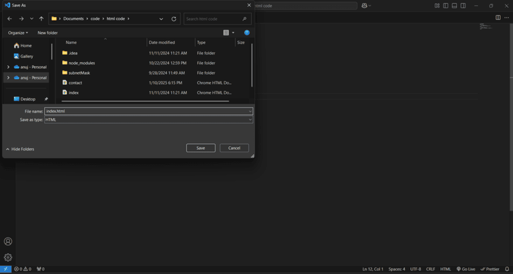Click the file list horizontal scrollbar
This screenshot has width=513, height=274.
coord(145,101)
